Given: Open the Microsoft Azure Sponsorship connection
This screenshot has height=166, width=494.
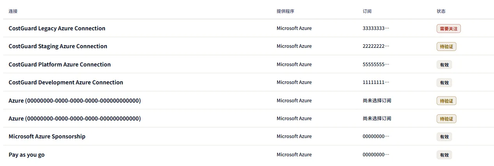Looking at the screenshot, I should click(47, 136).
